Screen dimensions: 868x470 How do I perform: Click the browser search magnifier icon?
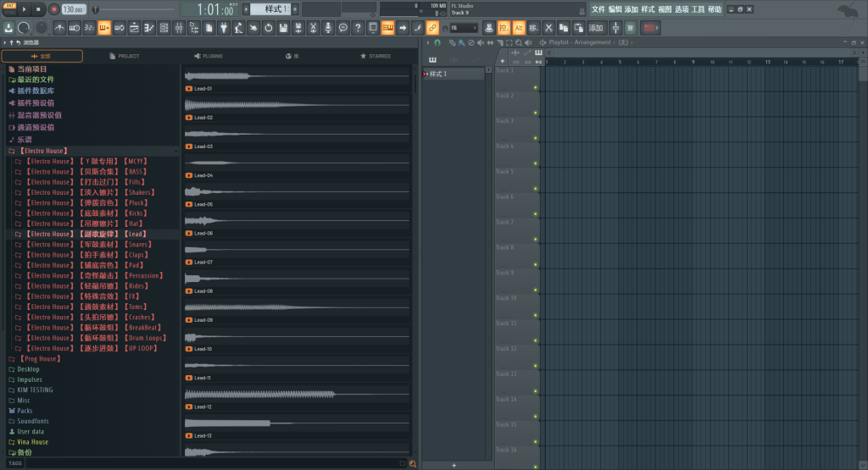(x=413, y=464)
